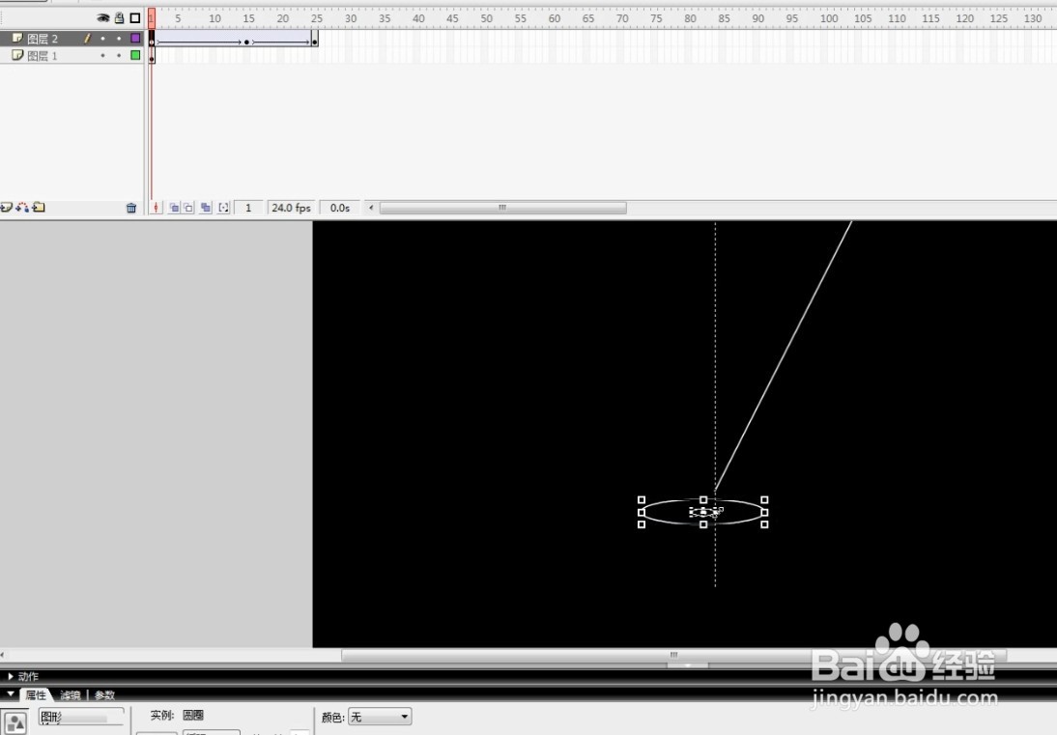
Task: Click the current frame number field
Action: tap(248, 209)
